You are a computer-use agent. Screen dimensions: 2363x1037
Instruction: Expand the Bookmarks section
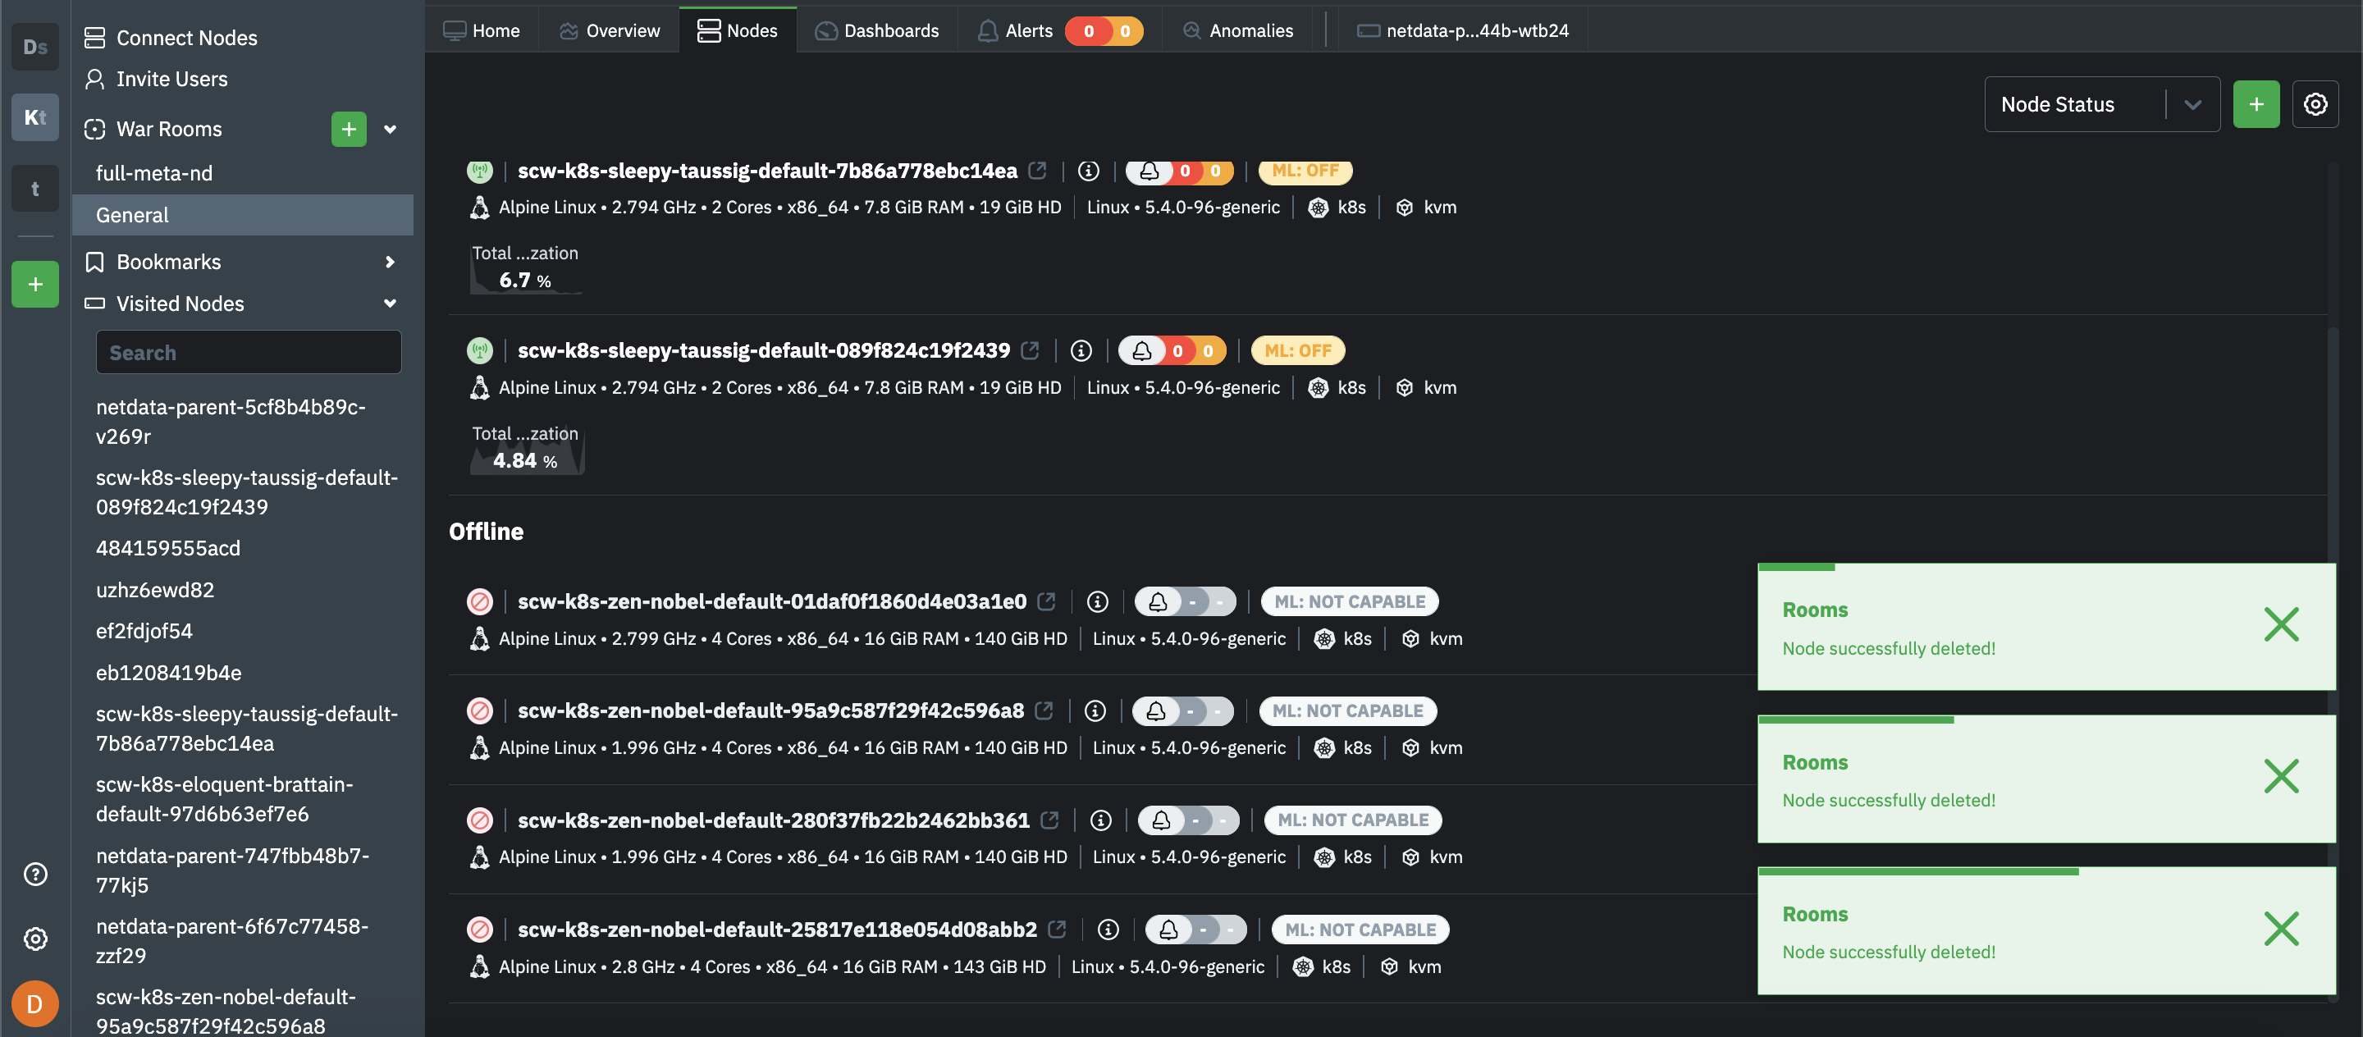[390, 263]
